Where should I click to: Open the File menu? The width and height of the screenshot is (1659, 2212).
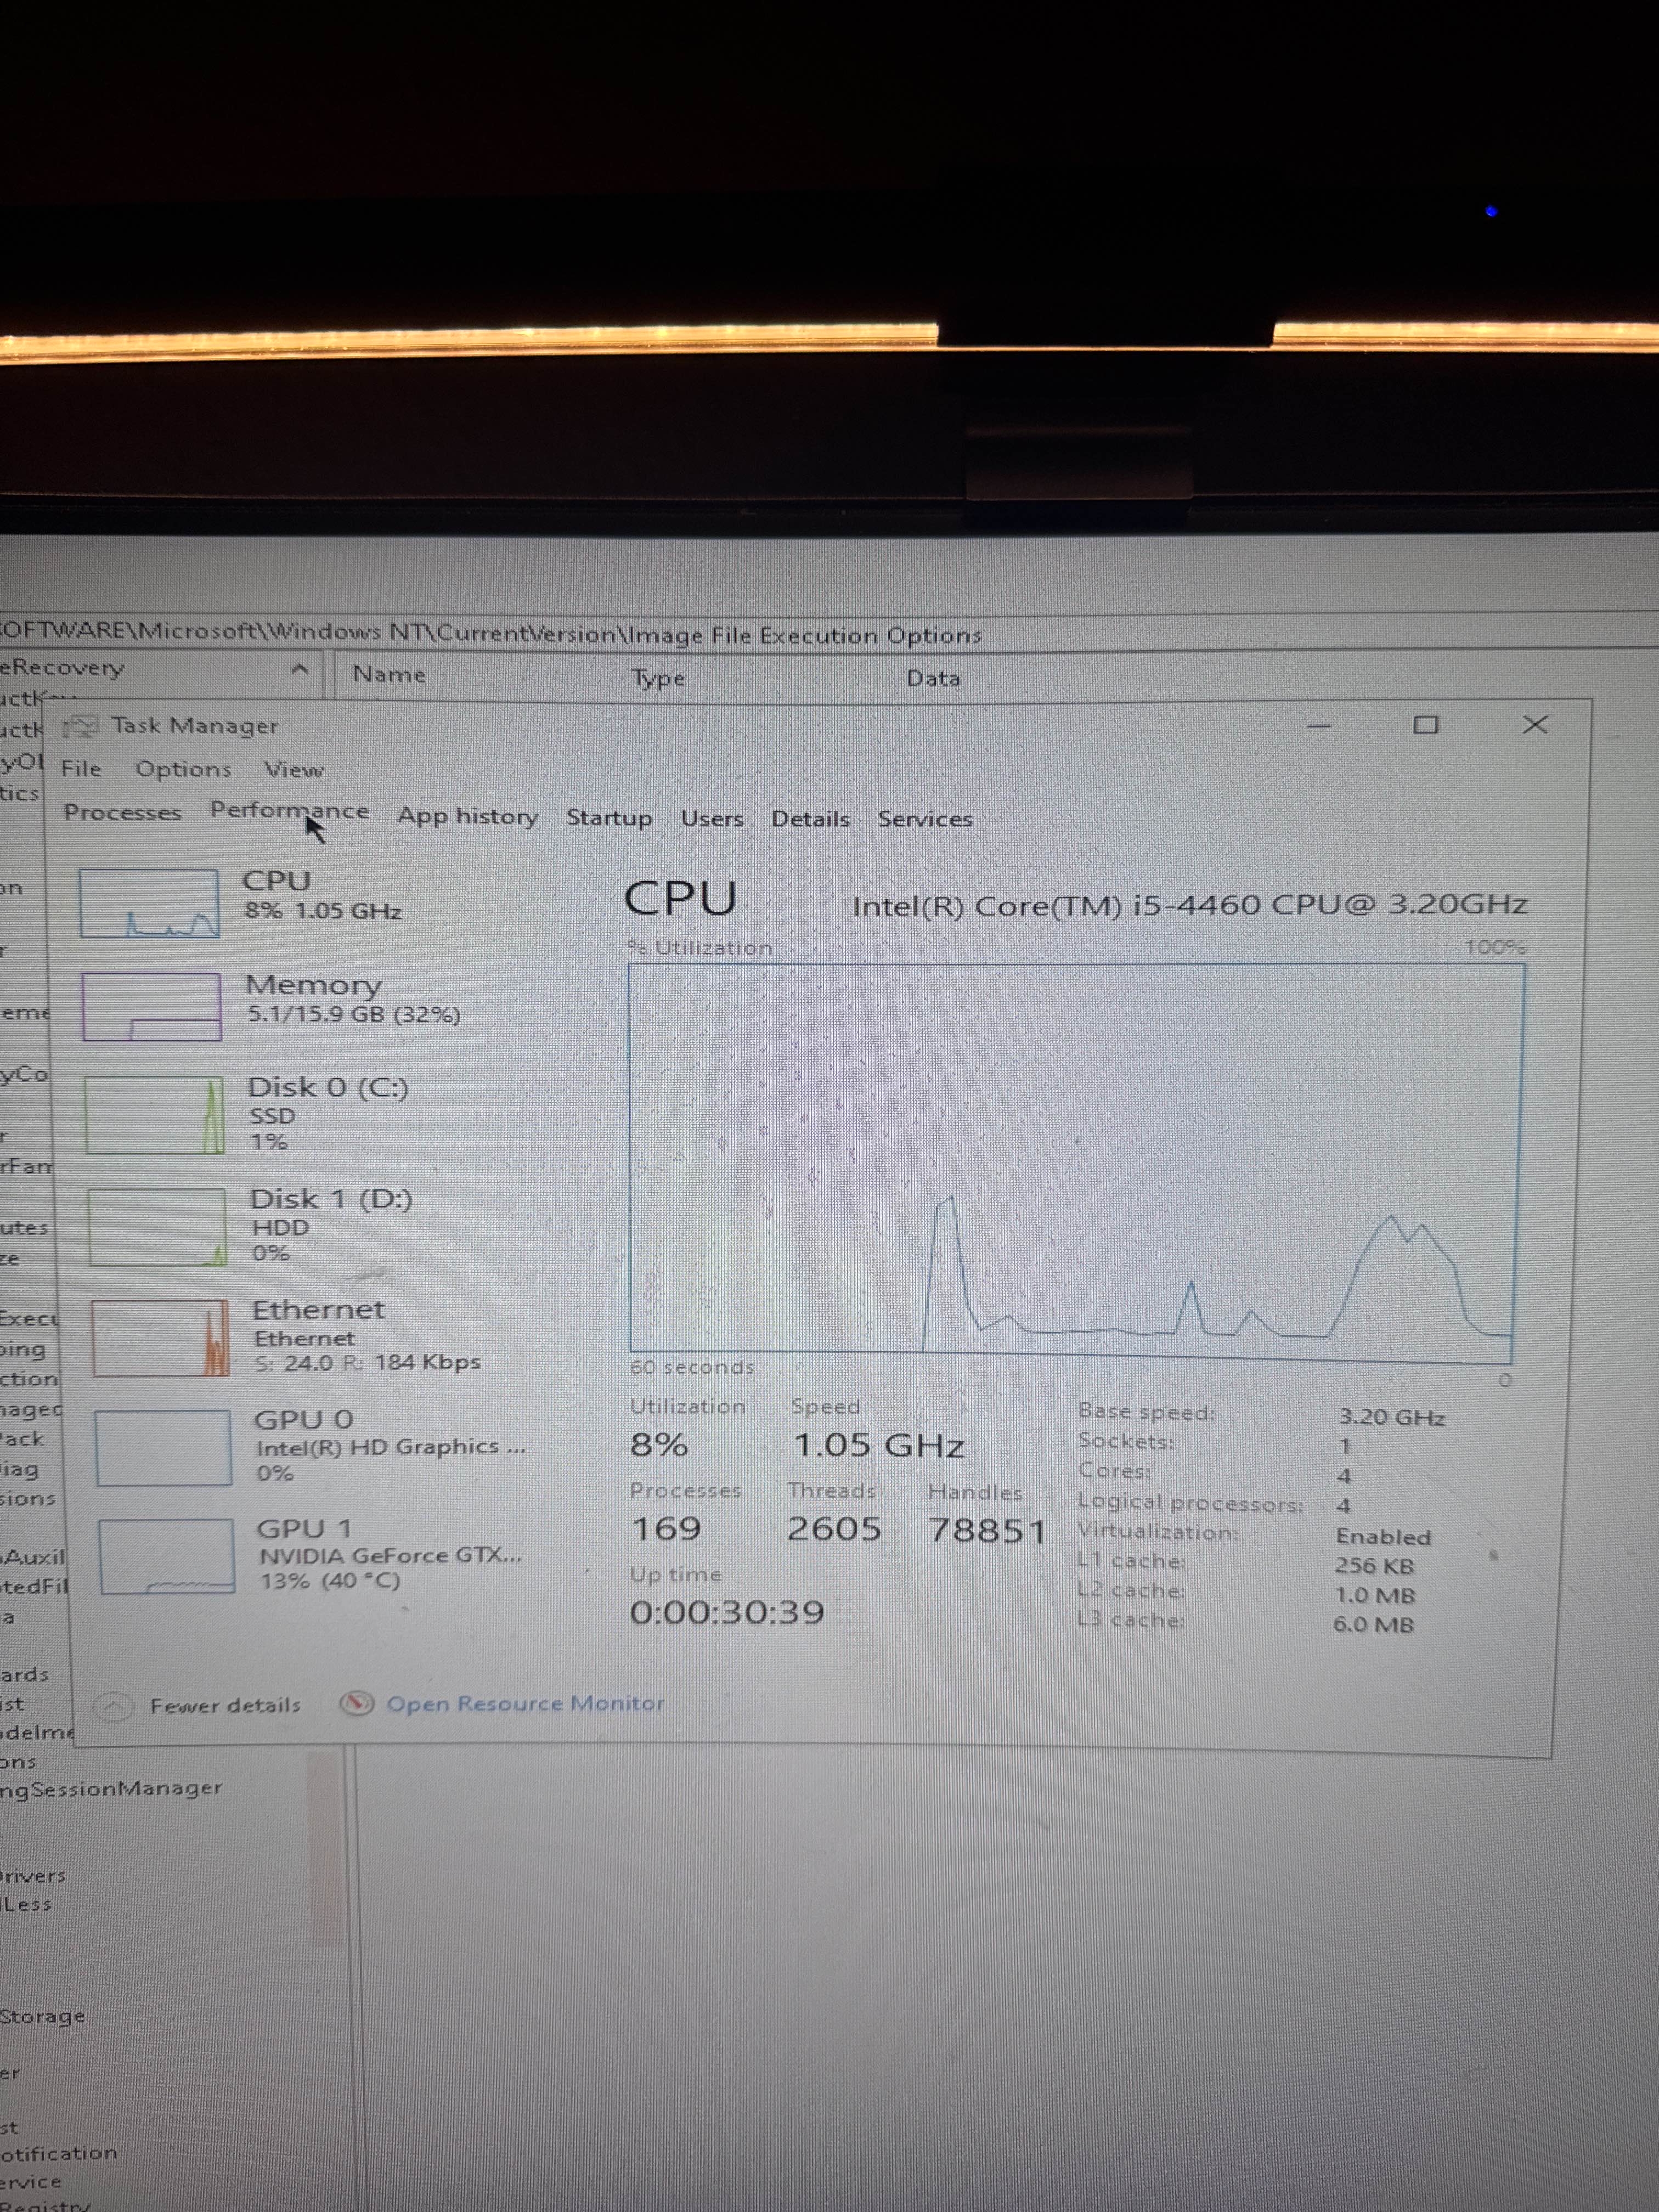(x=81, y=769)
